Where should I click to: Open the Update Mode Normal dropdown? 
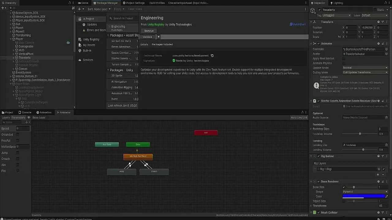pos(365,68)
